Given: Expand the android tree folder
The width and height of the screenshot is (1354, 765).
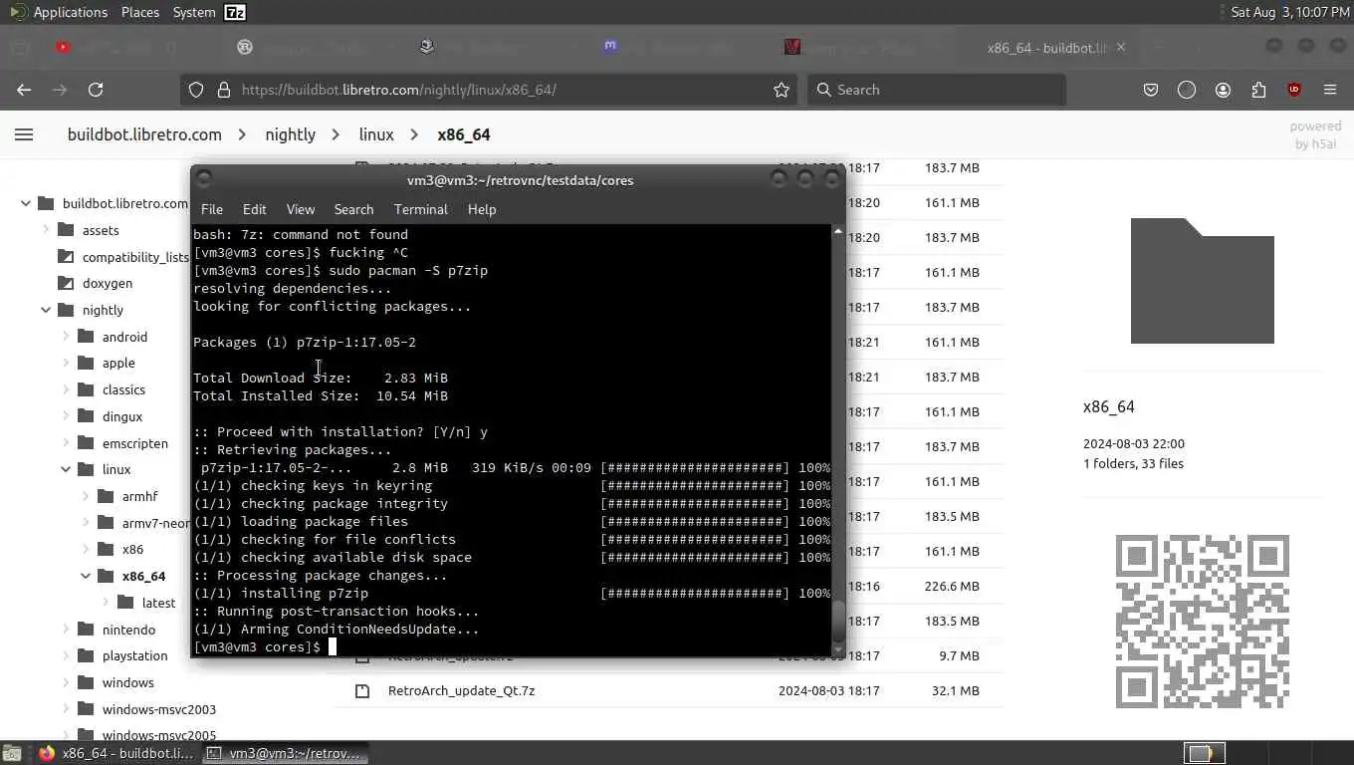Looking at the screenshot, I should [66, 337].
